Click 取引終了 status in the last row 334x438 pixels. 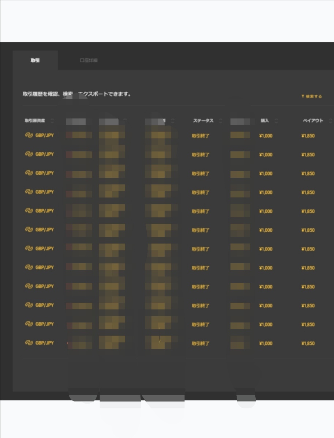[200, 344]
